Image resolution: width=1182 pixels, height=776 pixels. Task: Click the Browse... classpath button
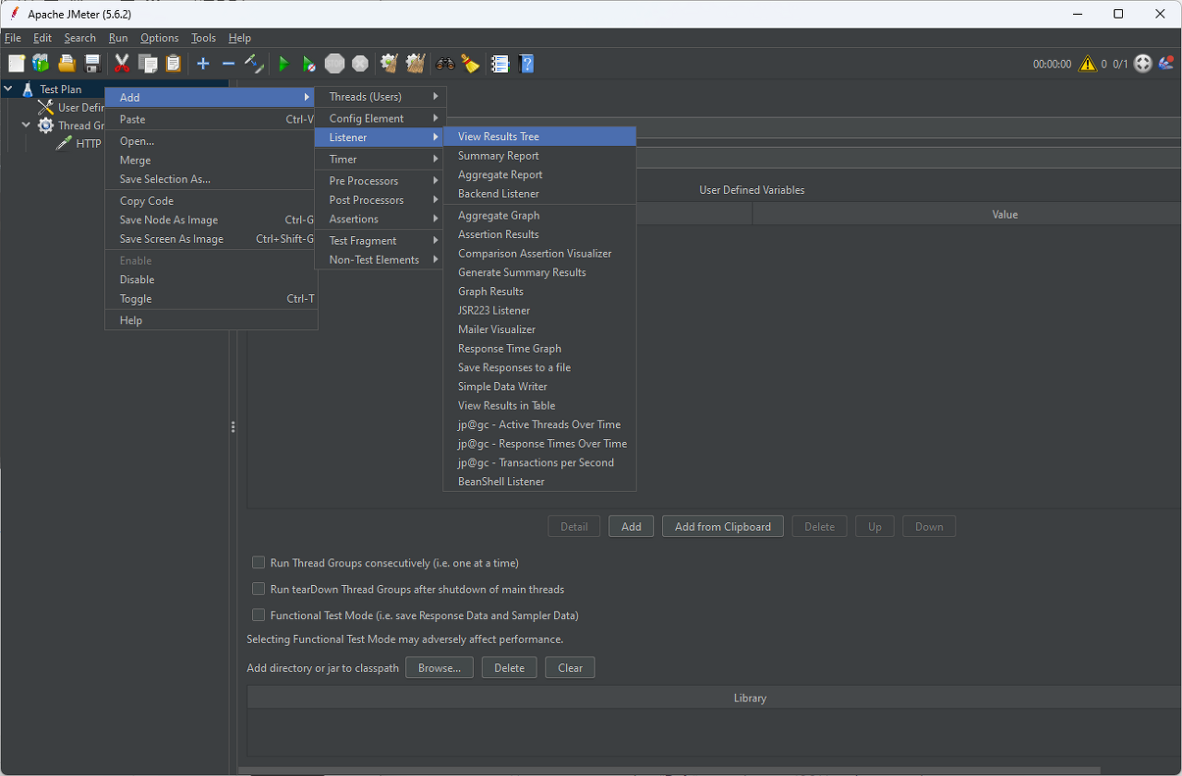(440, 668)
